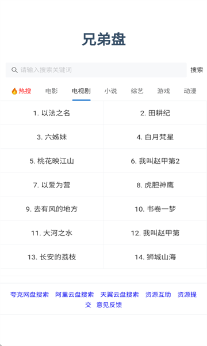Select the 动漫 tab

point(190,91)
